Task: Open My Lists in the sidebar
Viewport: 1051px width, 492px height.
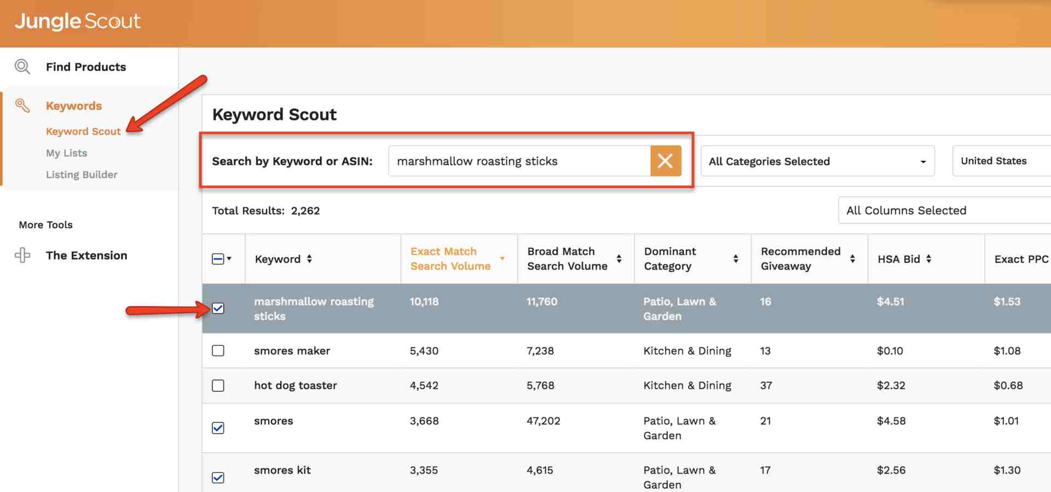Action: pos(66,153)
